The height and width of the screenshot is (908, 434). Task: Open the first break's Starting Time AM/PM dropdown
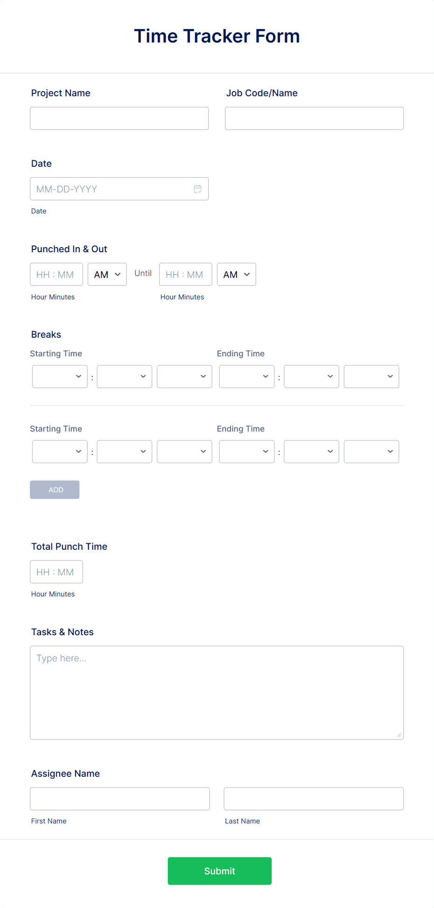[x=184, y=376]
